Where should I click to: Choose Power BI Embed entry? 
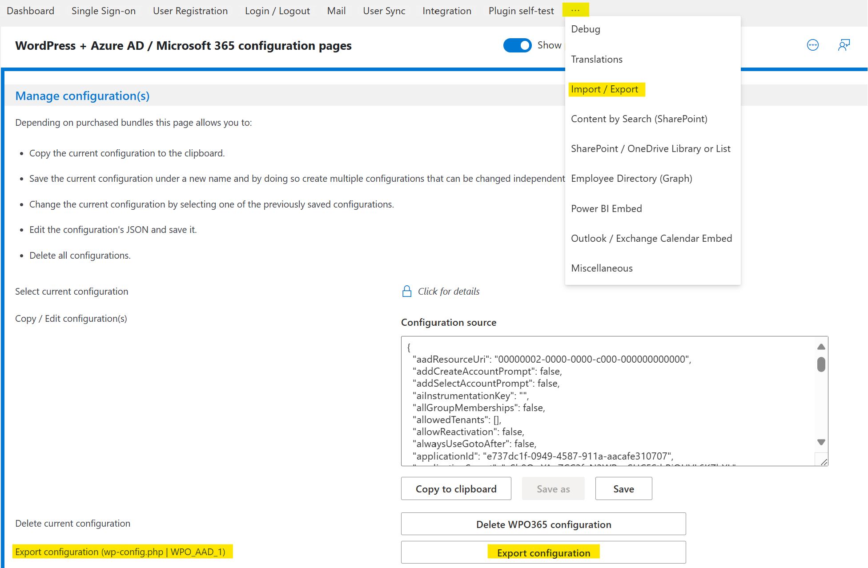[x=607, y=208]
